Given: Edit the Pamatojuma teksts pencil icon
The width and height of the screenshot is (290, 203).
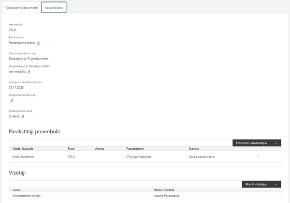Looking at the screenshot, I should coord(38,43).
